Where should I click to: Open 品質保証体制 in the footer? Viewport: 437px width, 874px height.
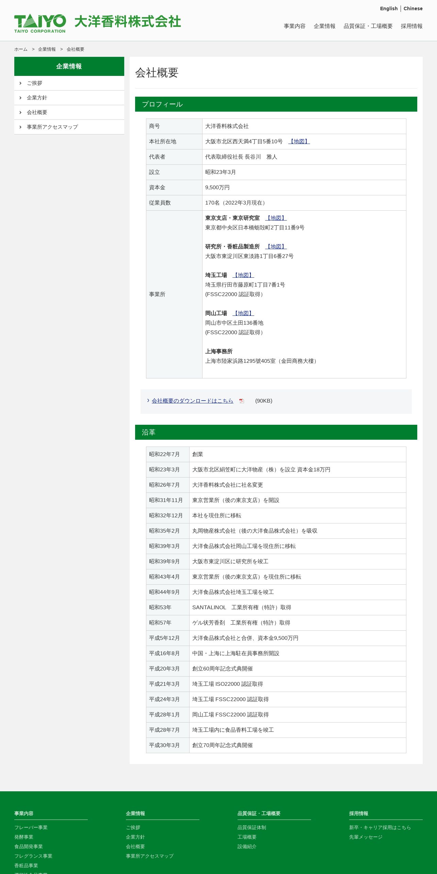click(252, 827)
